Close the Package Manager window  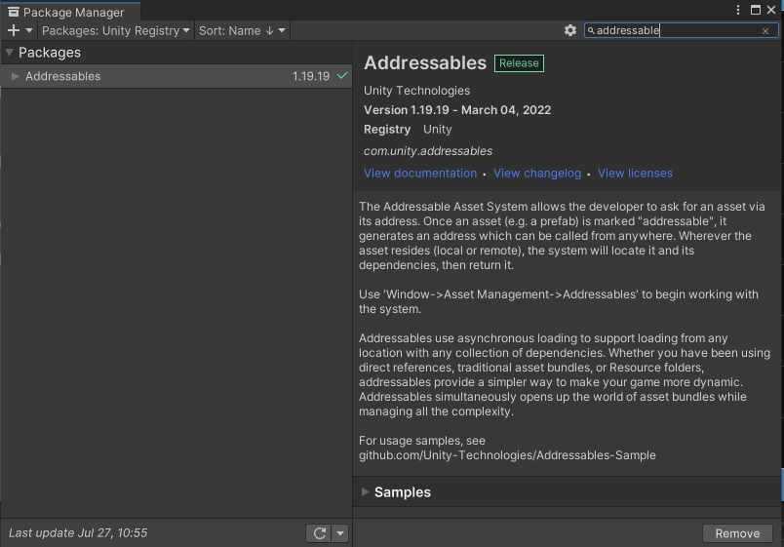pyautogui.click(x=771, y=10)
